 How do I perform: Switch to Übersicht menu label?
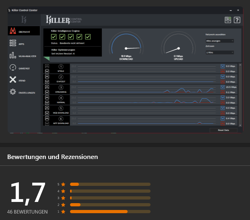tap(24, 32)
